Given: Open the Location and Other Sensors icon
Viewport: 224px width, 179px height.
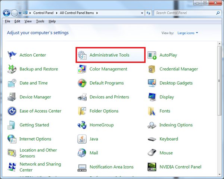Looking at the screenshot, I should click(x=12, y=153).
